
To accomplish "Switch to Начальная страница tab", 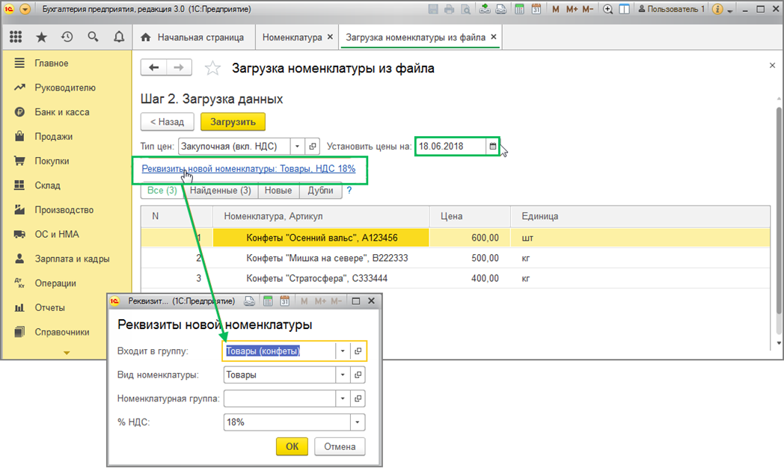I will coord(192,37).
